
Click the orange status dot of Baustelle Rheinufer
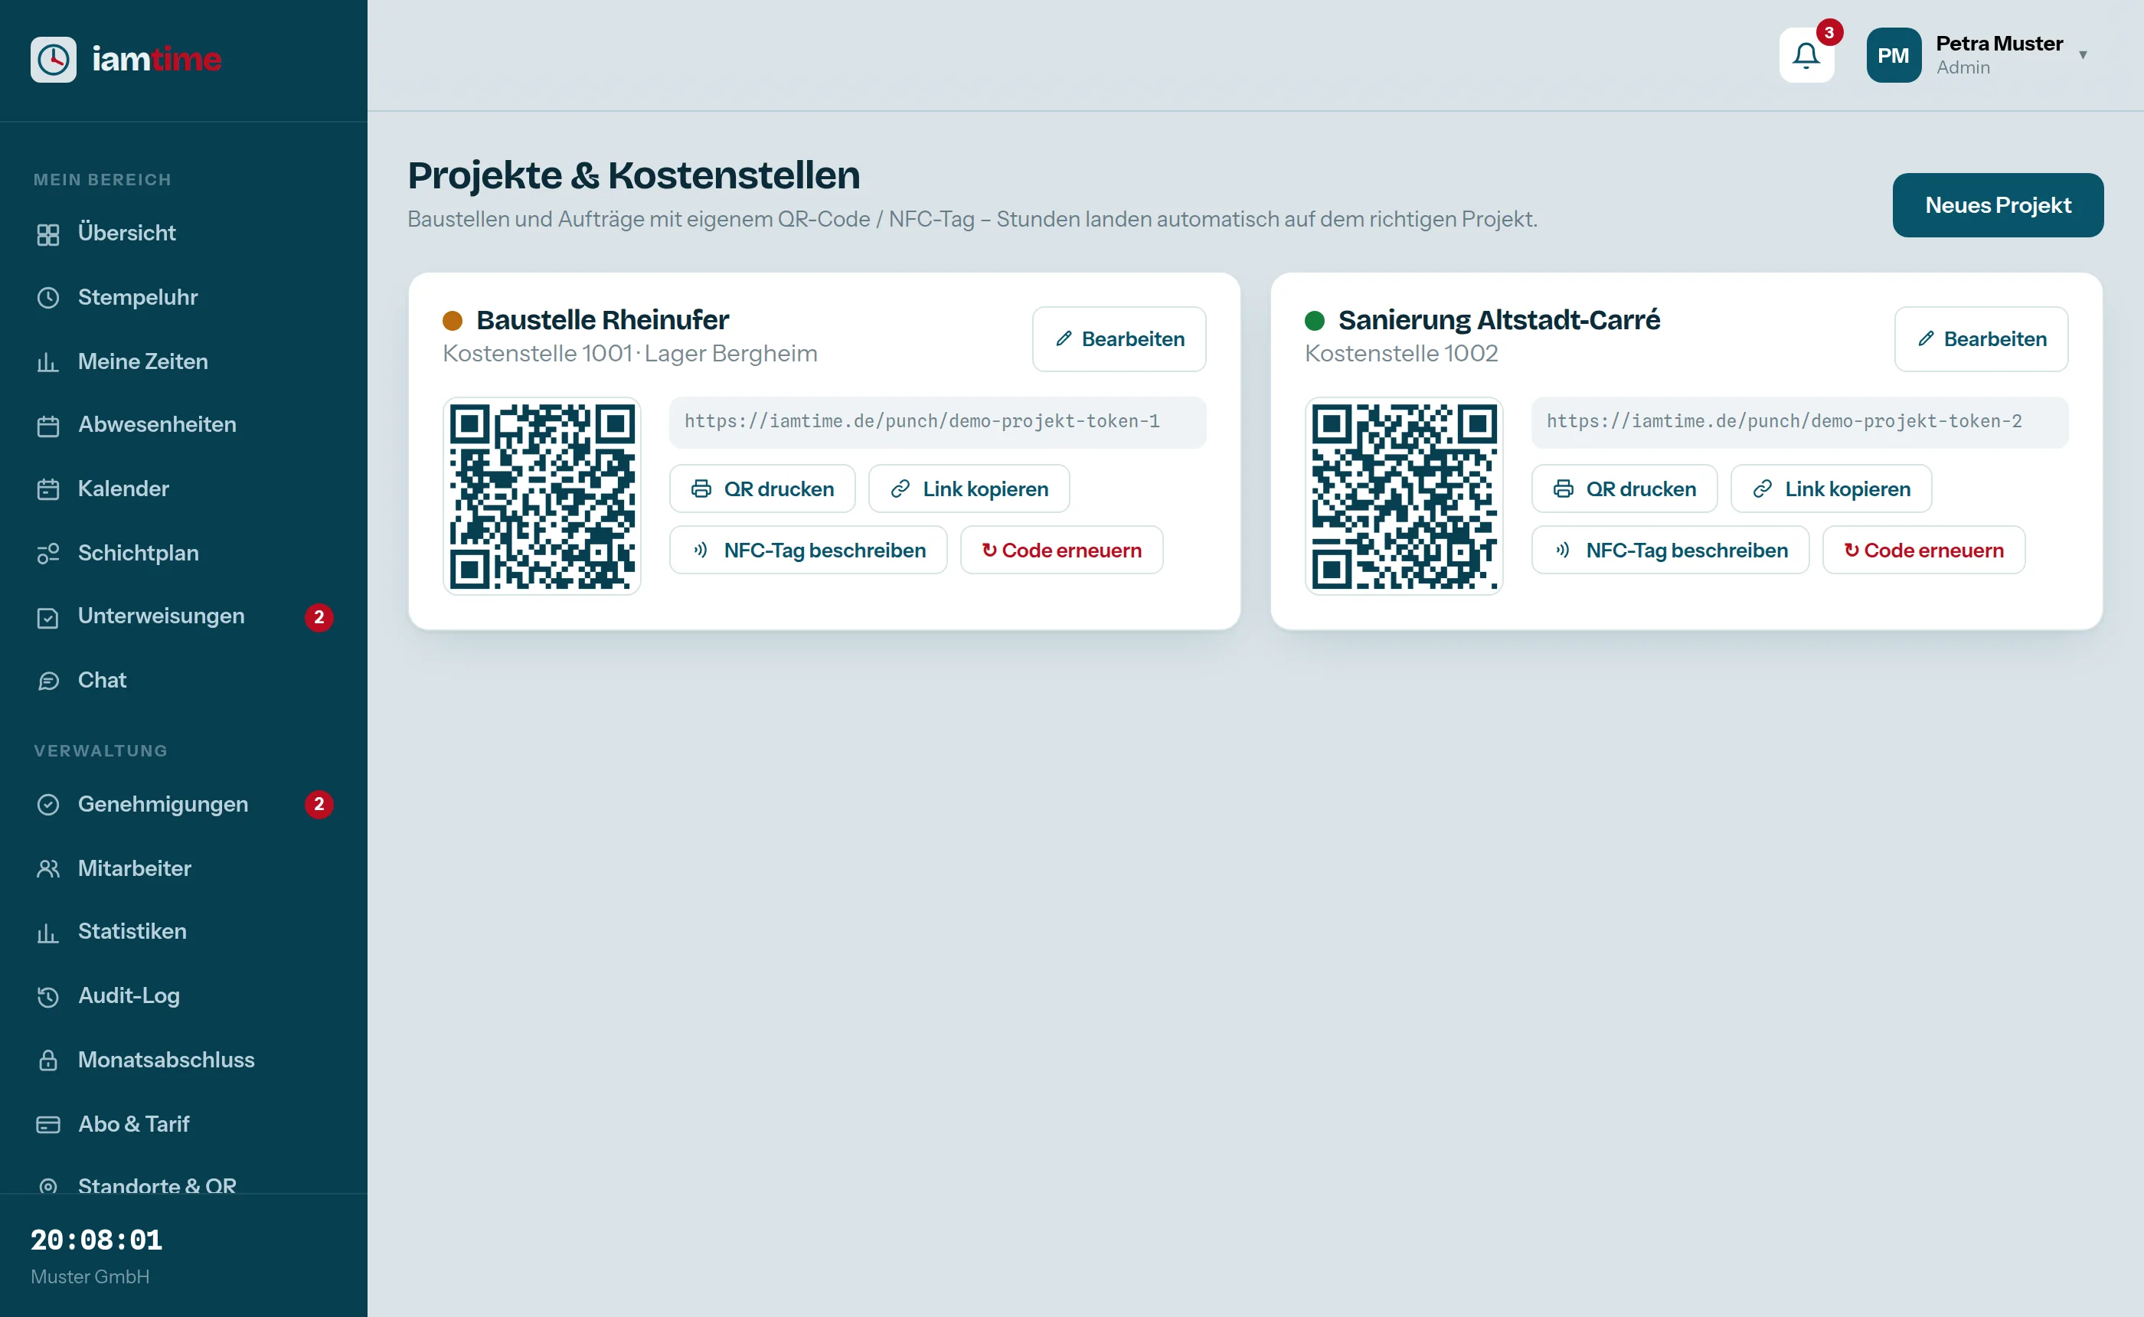(x=452, y=322)
